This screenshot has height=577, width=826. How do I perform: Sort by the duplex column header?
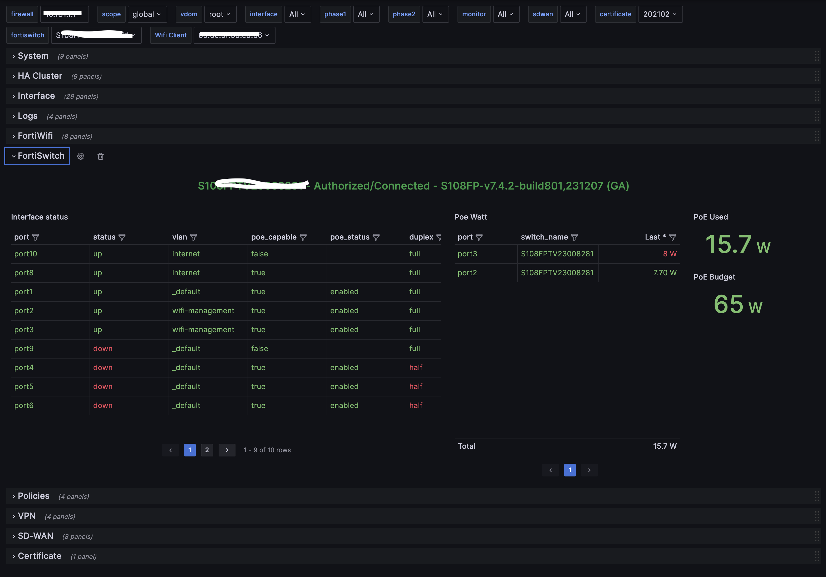(x=421, y=237)
